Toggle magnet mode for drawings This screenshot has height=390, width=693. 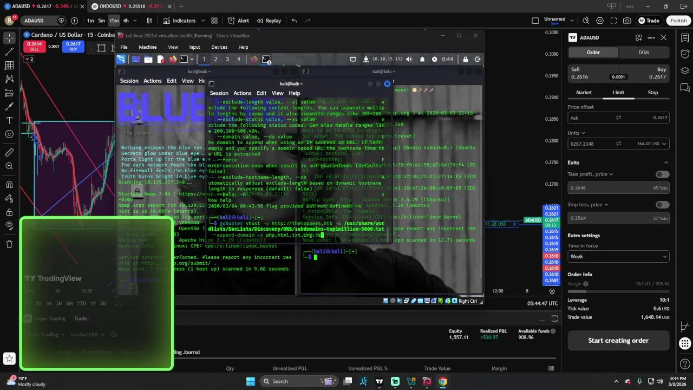(x=9, y=185)
